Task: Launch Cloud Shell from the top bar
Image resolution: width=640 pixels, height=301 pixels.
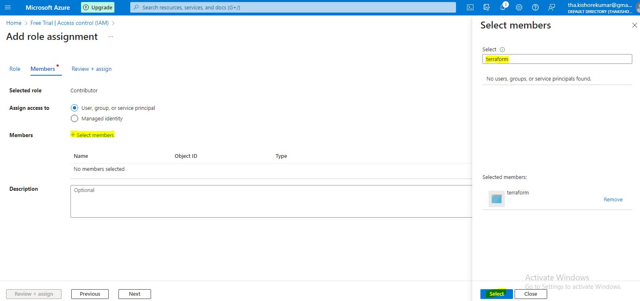Action: (470, 7)
